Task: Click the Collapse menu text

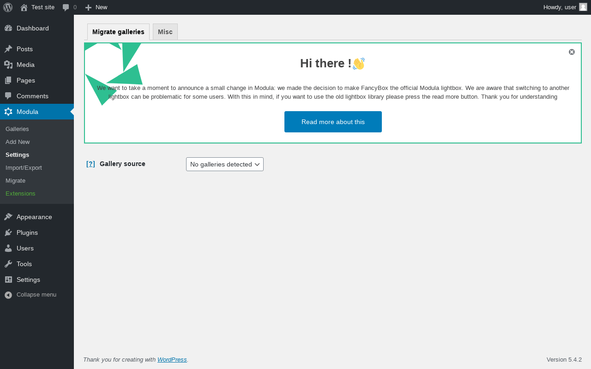Action: coord(36,294)
